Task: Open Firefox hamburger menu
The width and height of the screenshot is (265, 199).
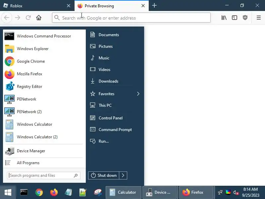Action: (x=259, y=18)
